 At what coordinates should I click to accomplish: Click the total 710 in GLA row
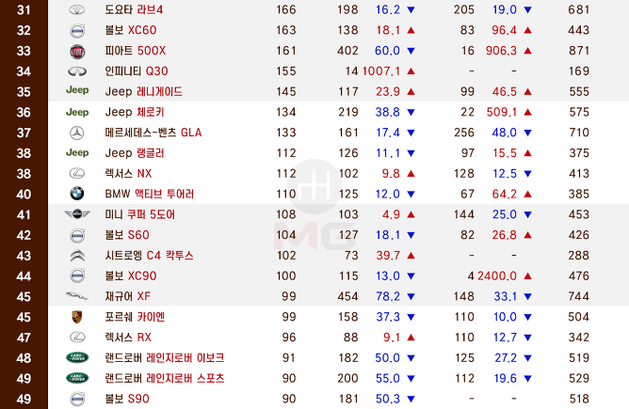click(x=578, y=133)
